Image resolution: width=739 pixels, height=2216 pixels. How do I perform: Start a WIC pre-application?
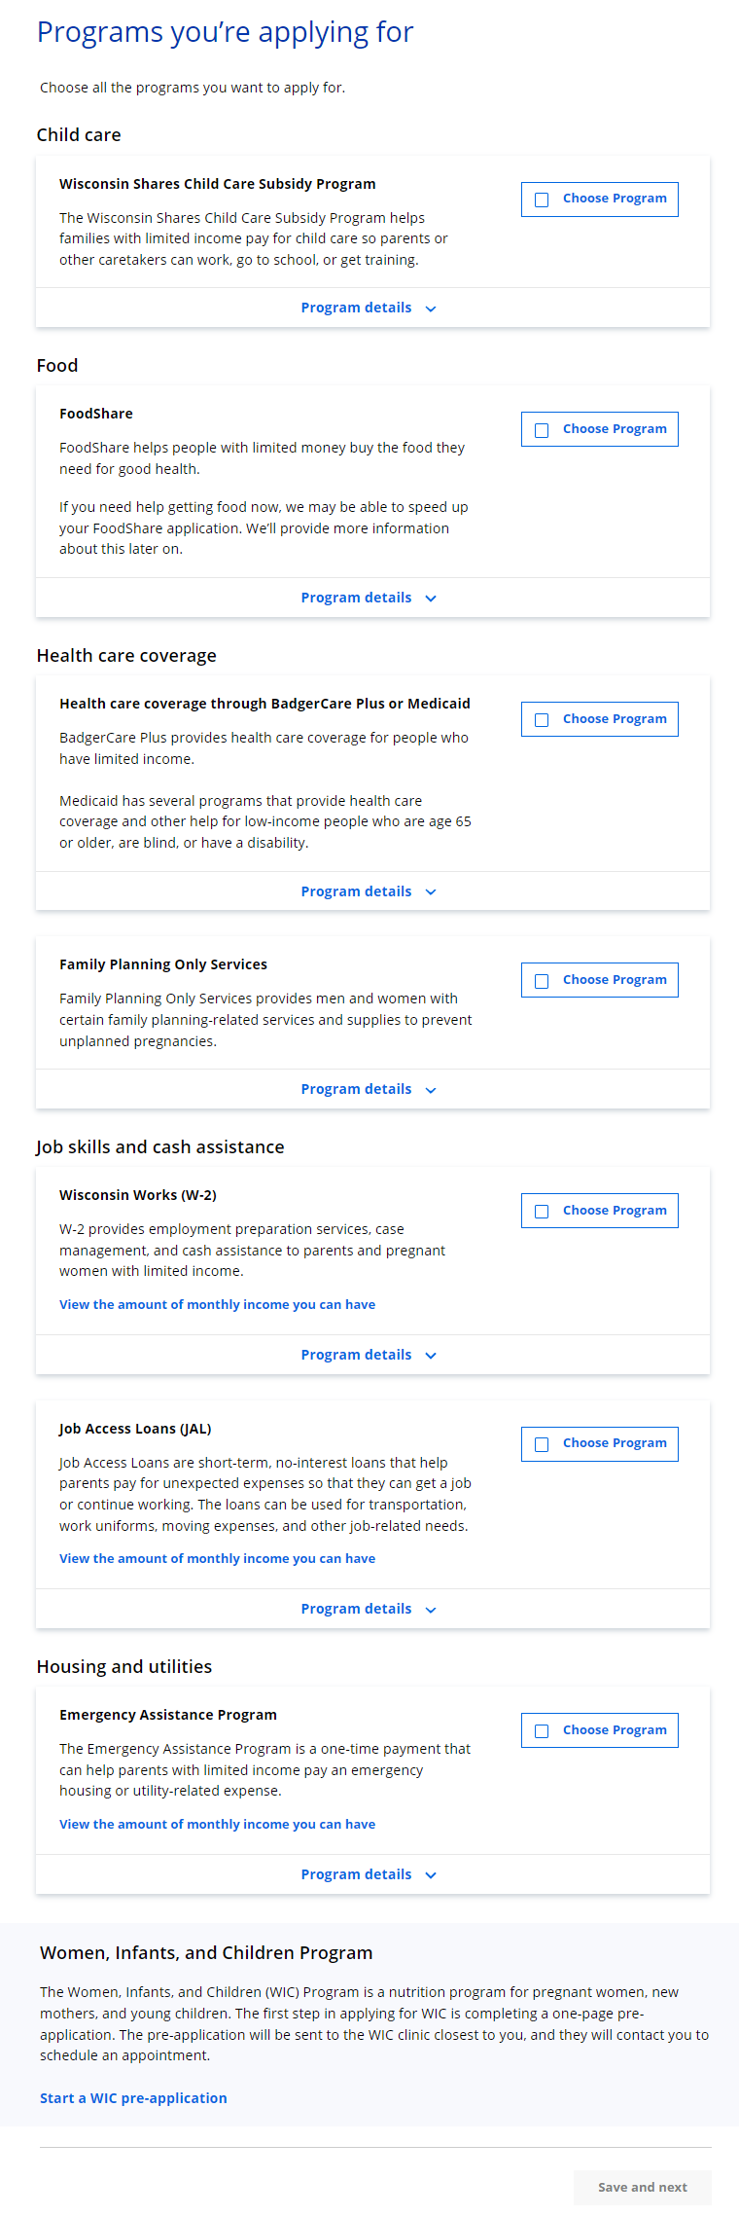pos(133,2098)
